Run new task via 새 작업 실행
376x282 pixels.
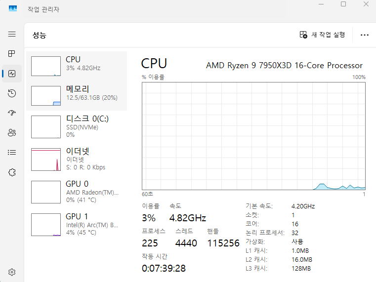(x=322, y=35)
